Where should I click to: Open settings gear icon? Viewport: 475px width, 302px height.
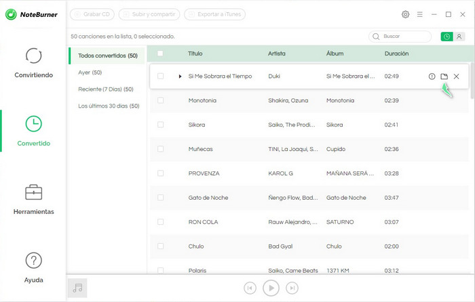405,14
